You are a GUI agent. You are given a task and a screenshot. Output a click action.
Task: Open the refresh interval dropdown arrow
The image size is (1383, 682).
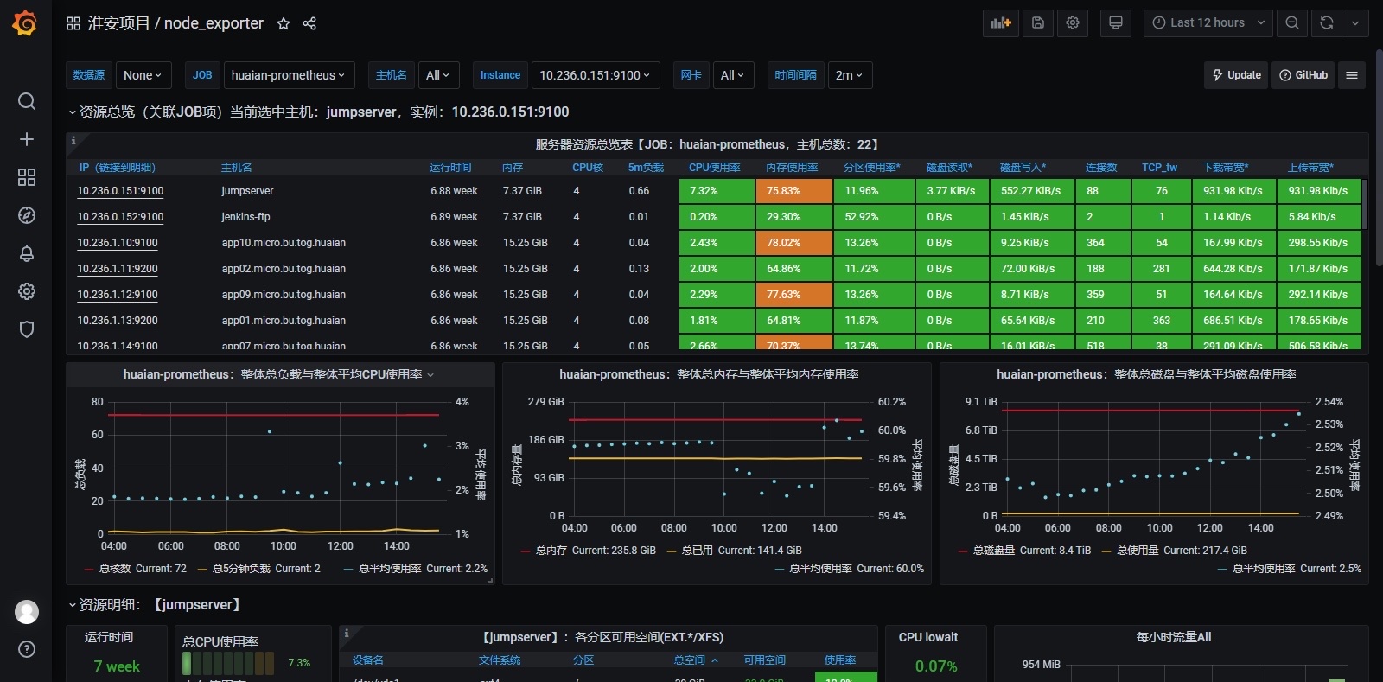[x=1354, y=23]
